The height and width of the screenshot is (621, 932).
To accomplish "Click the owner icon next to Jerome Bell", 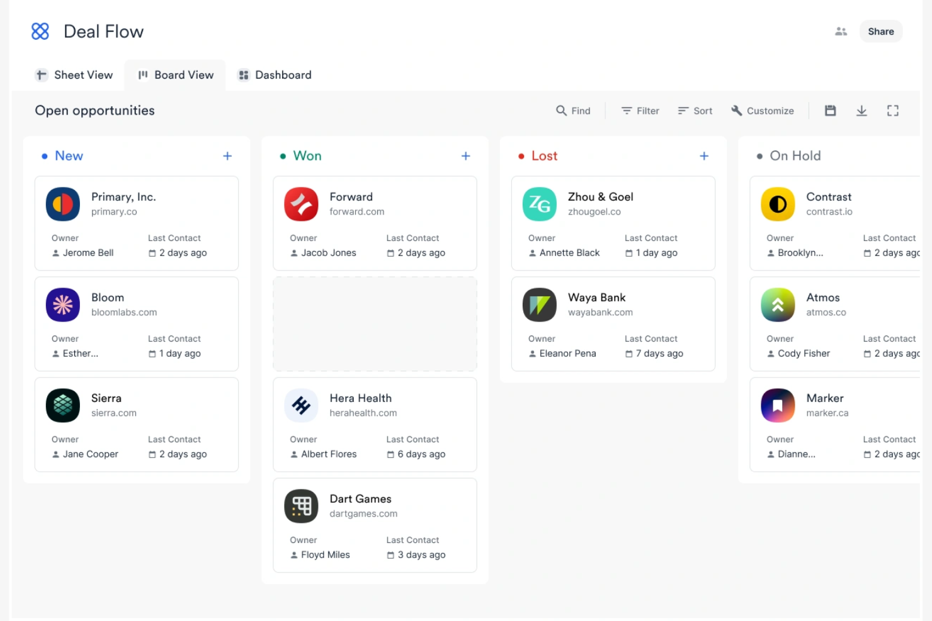I will coord(57,252).
